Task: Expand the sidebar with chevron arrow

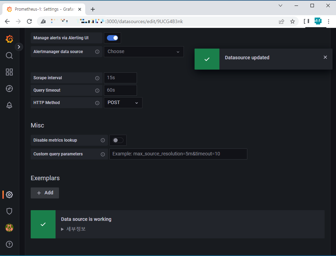Action: 19,47
